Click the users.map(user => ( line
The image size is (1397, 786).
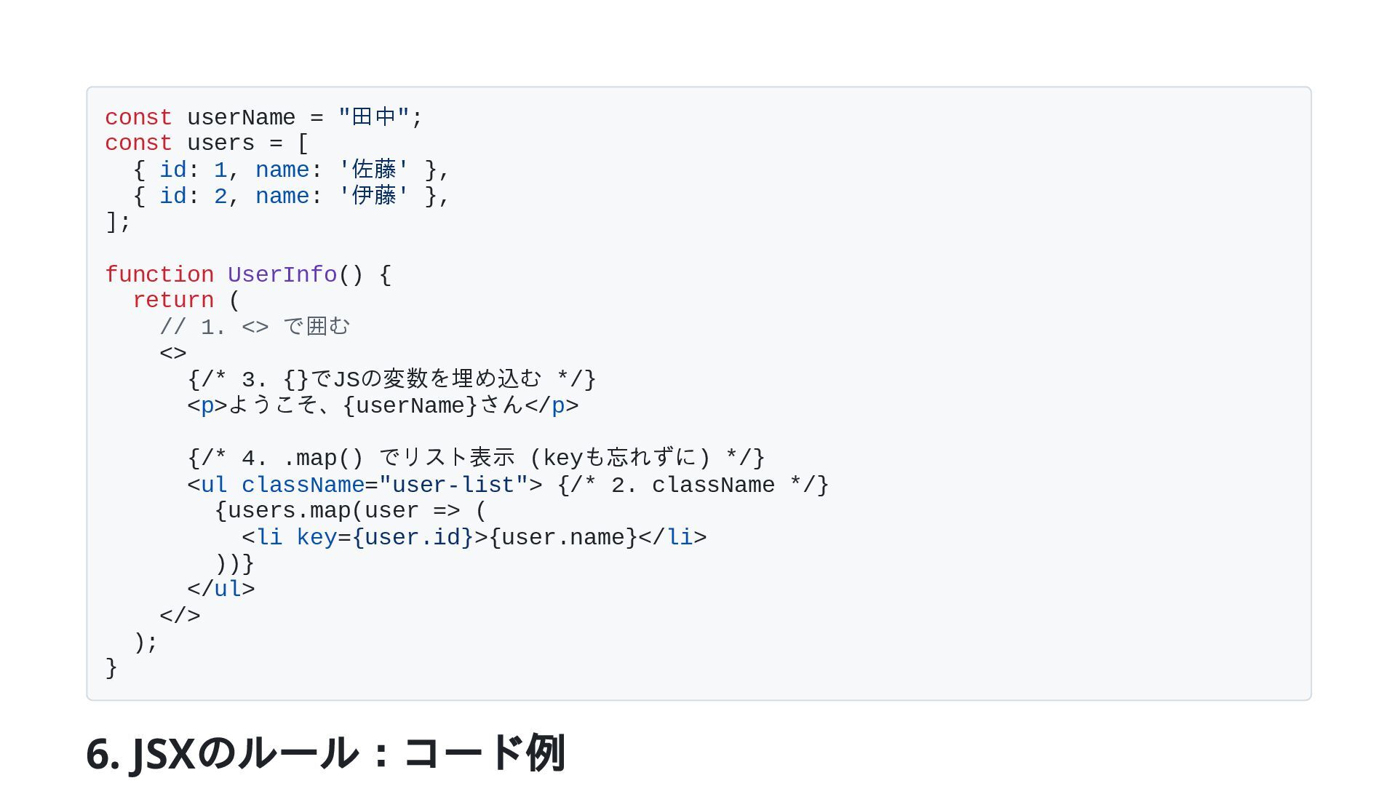350,511
